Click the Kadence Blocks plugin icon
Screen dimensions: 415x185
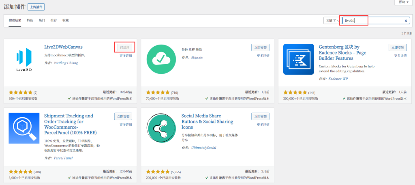(299, 59)
